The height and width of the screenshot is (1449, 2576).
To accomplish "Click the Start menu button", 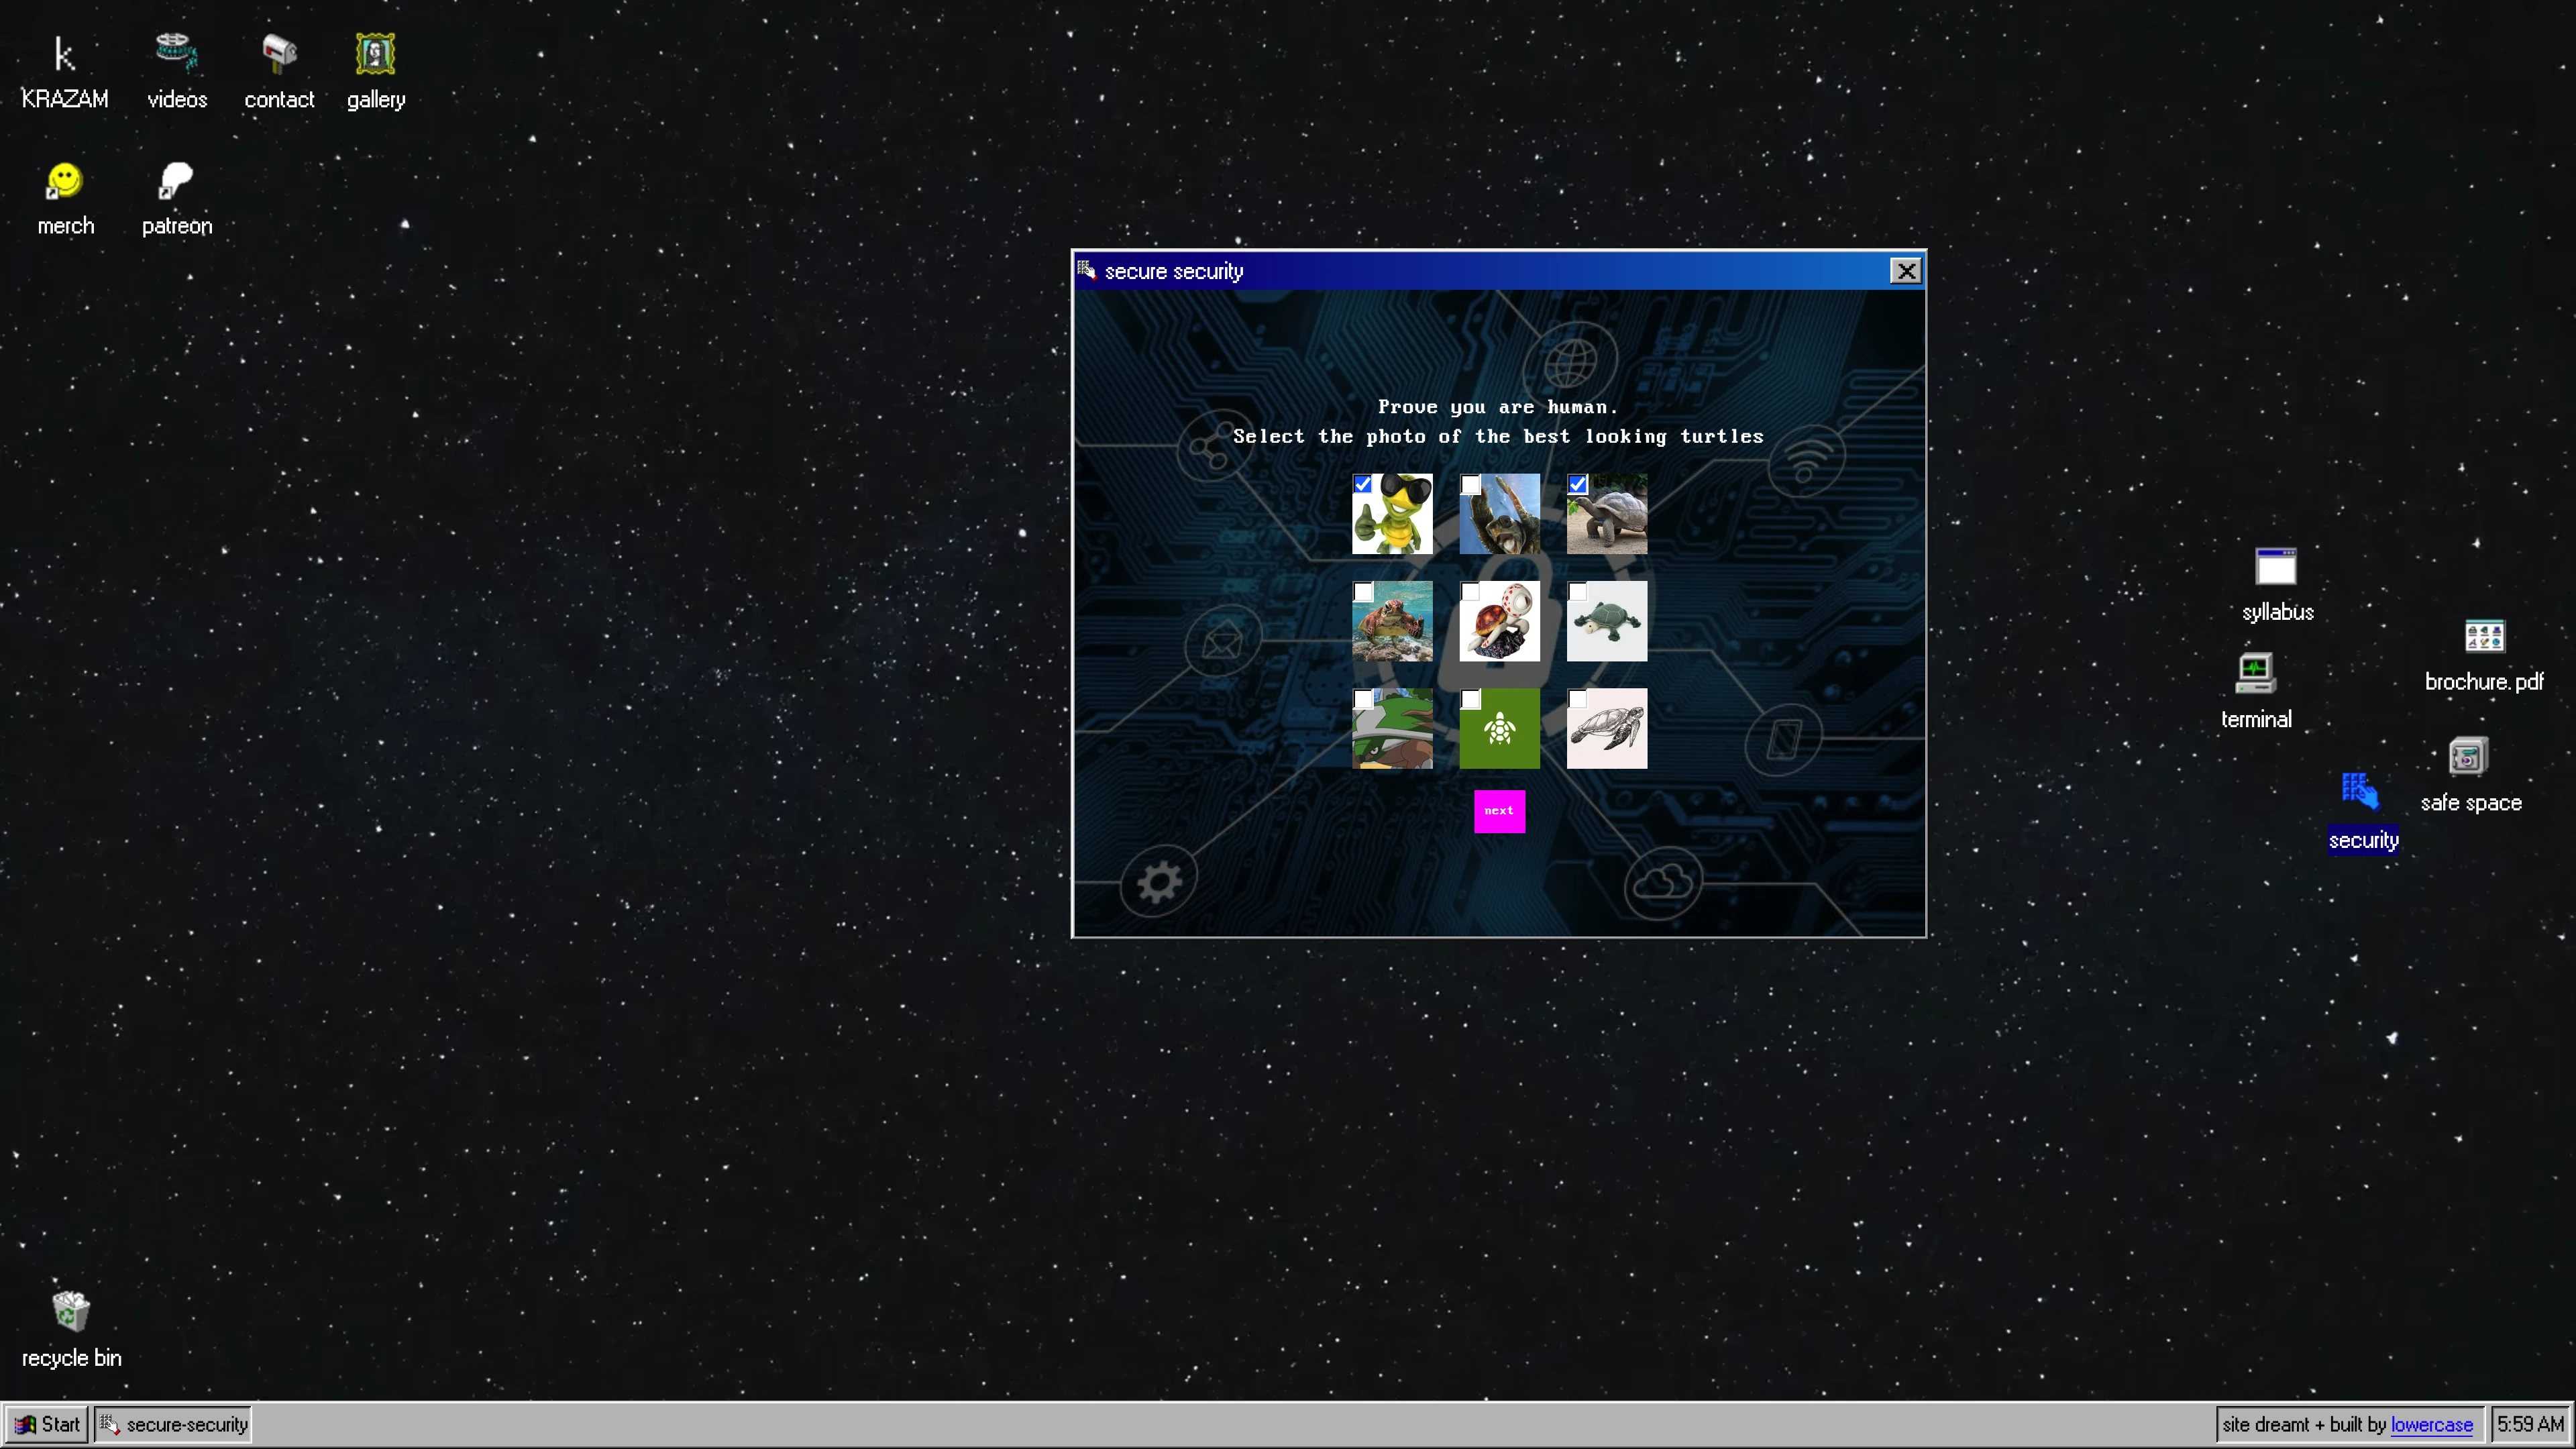I will tap(47, 1424).
